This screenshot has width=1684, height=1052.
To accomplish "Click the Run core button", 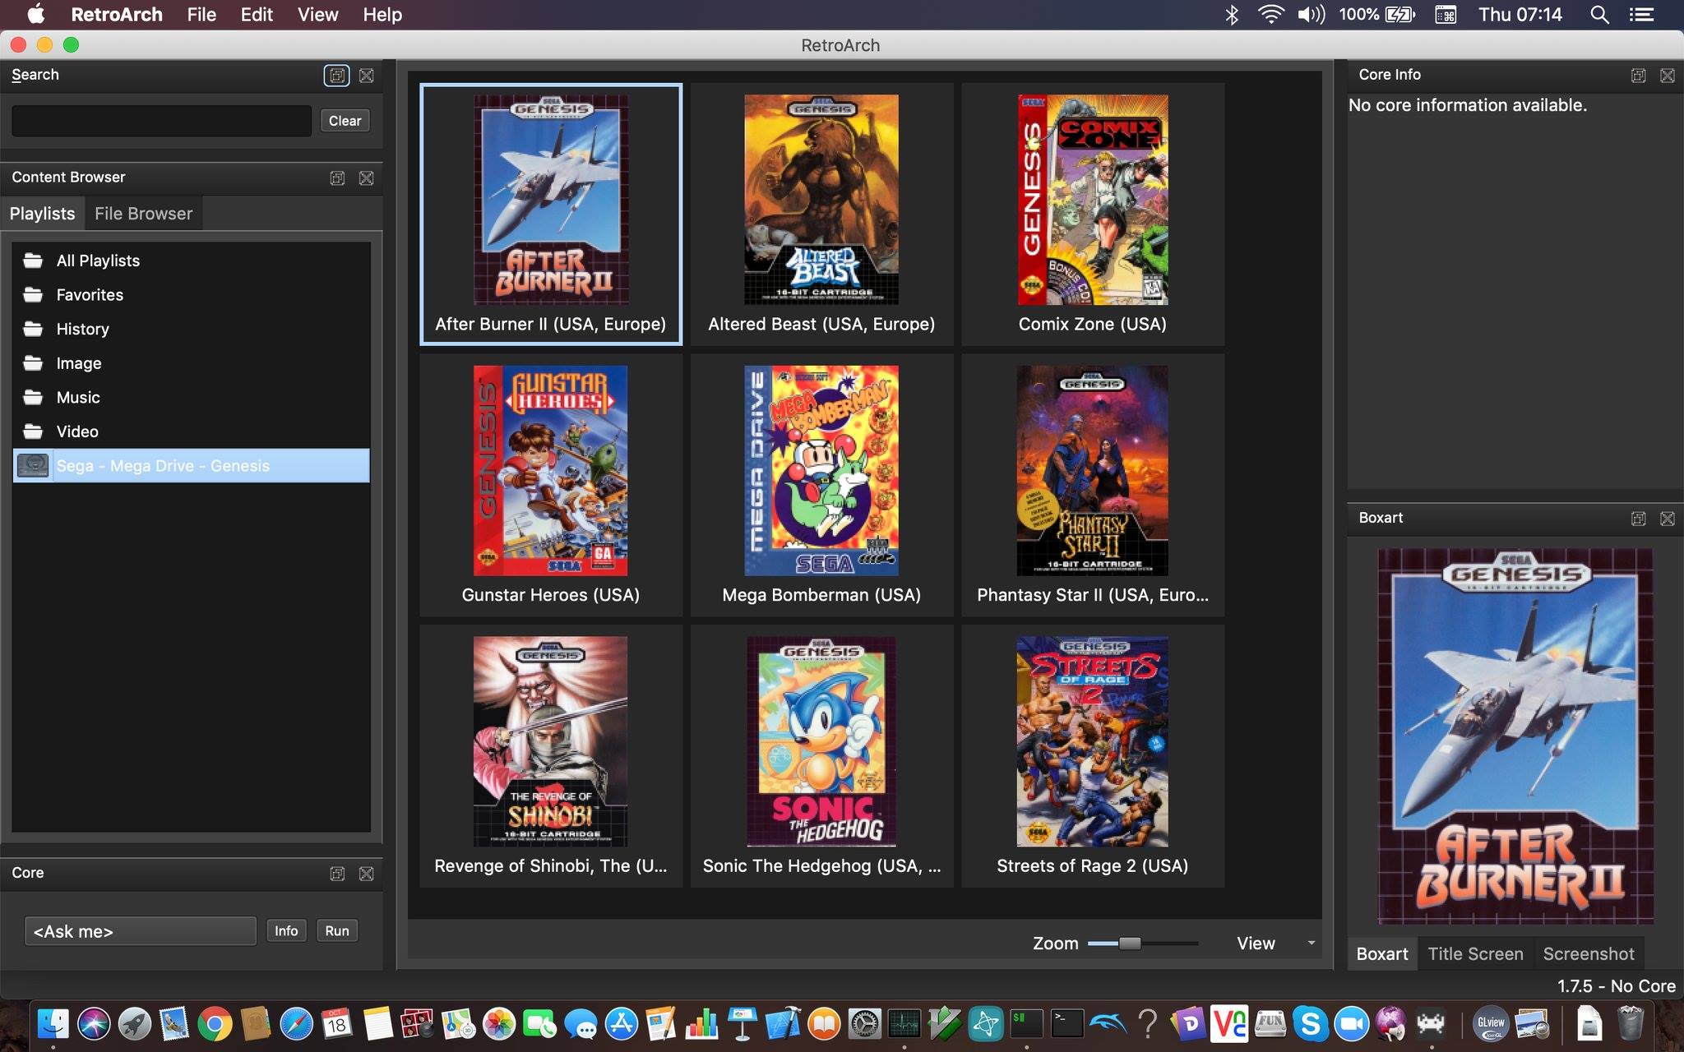I will click(337, 931).
